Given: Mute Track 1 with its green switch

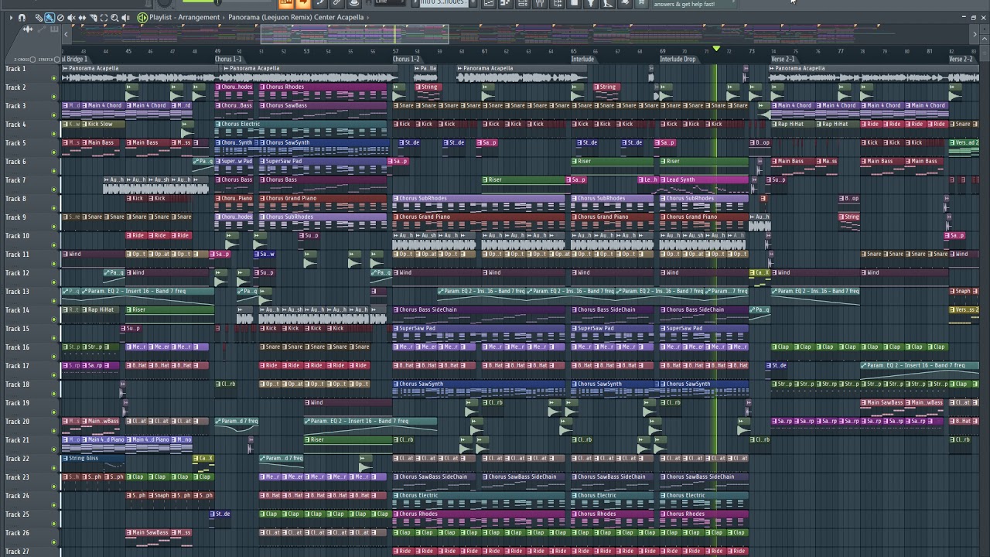Looking at the screenshot, I should [x=53, y=78].
